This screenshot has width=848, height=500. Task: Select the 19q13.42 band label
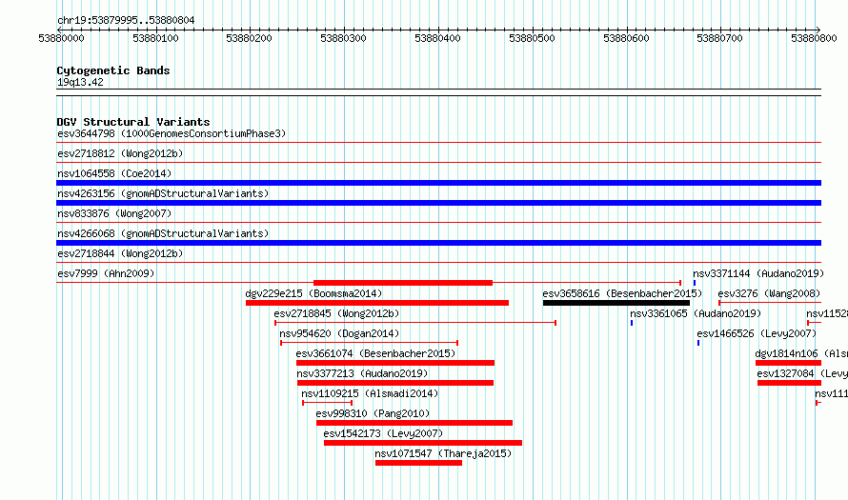tap(80, 82)
